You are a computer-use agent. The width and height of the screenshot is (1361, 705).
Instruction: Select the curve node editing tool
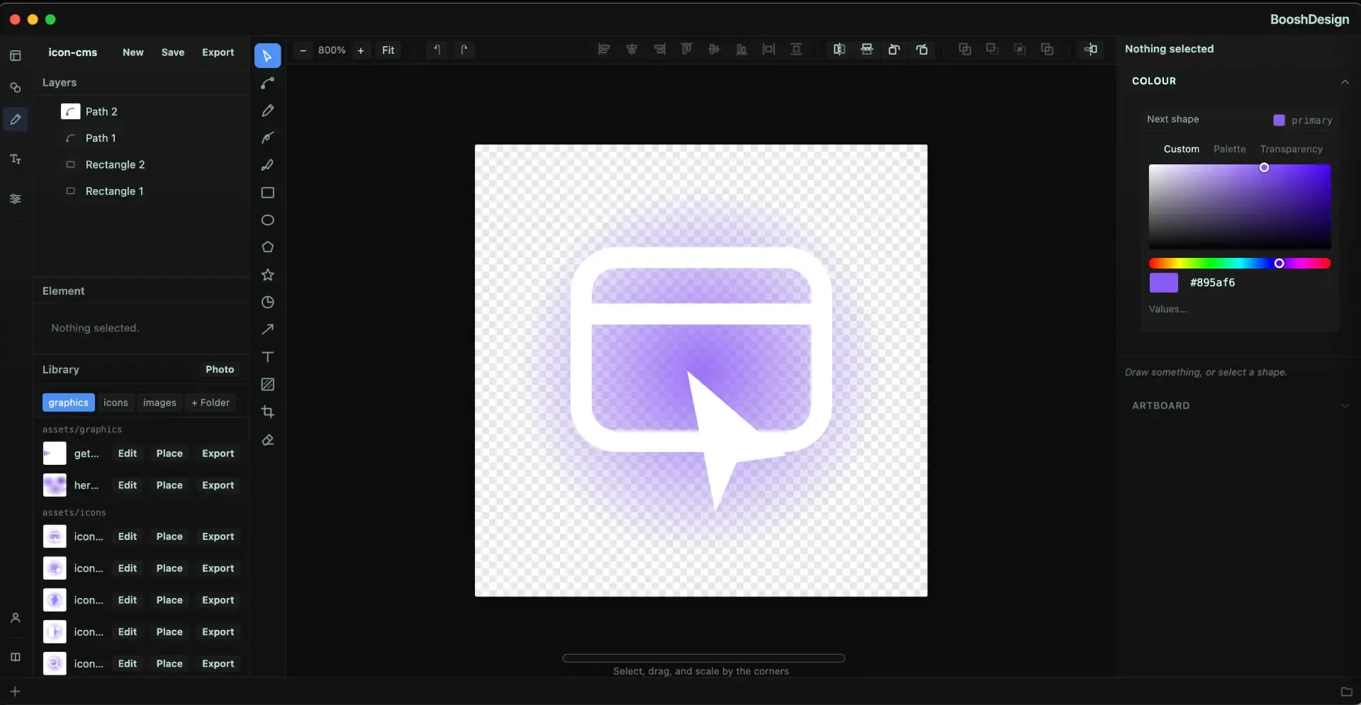(x=267, y=83)
